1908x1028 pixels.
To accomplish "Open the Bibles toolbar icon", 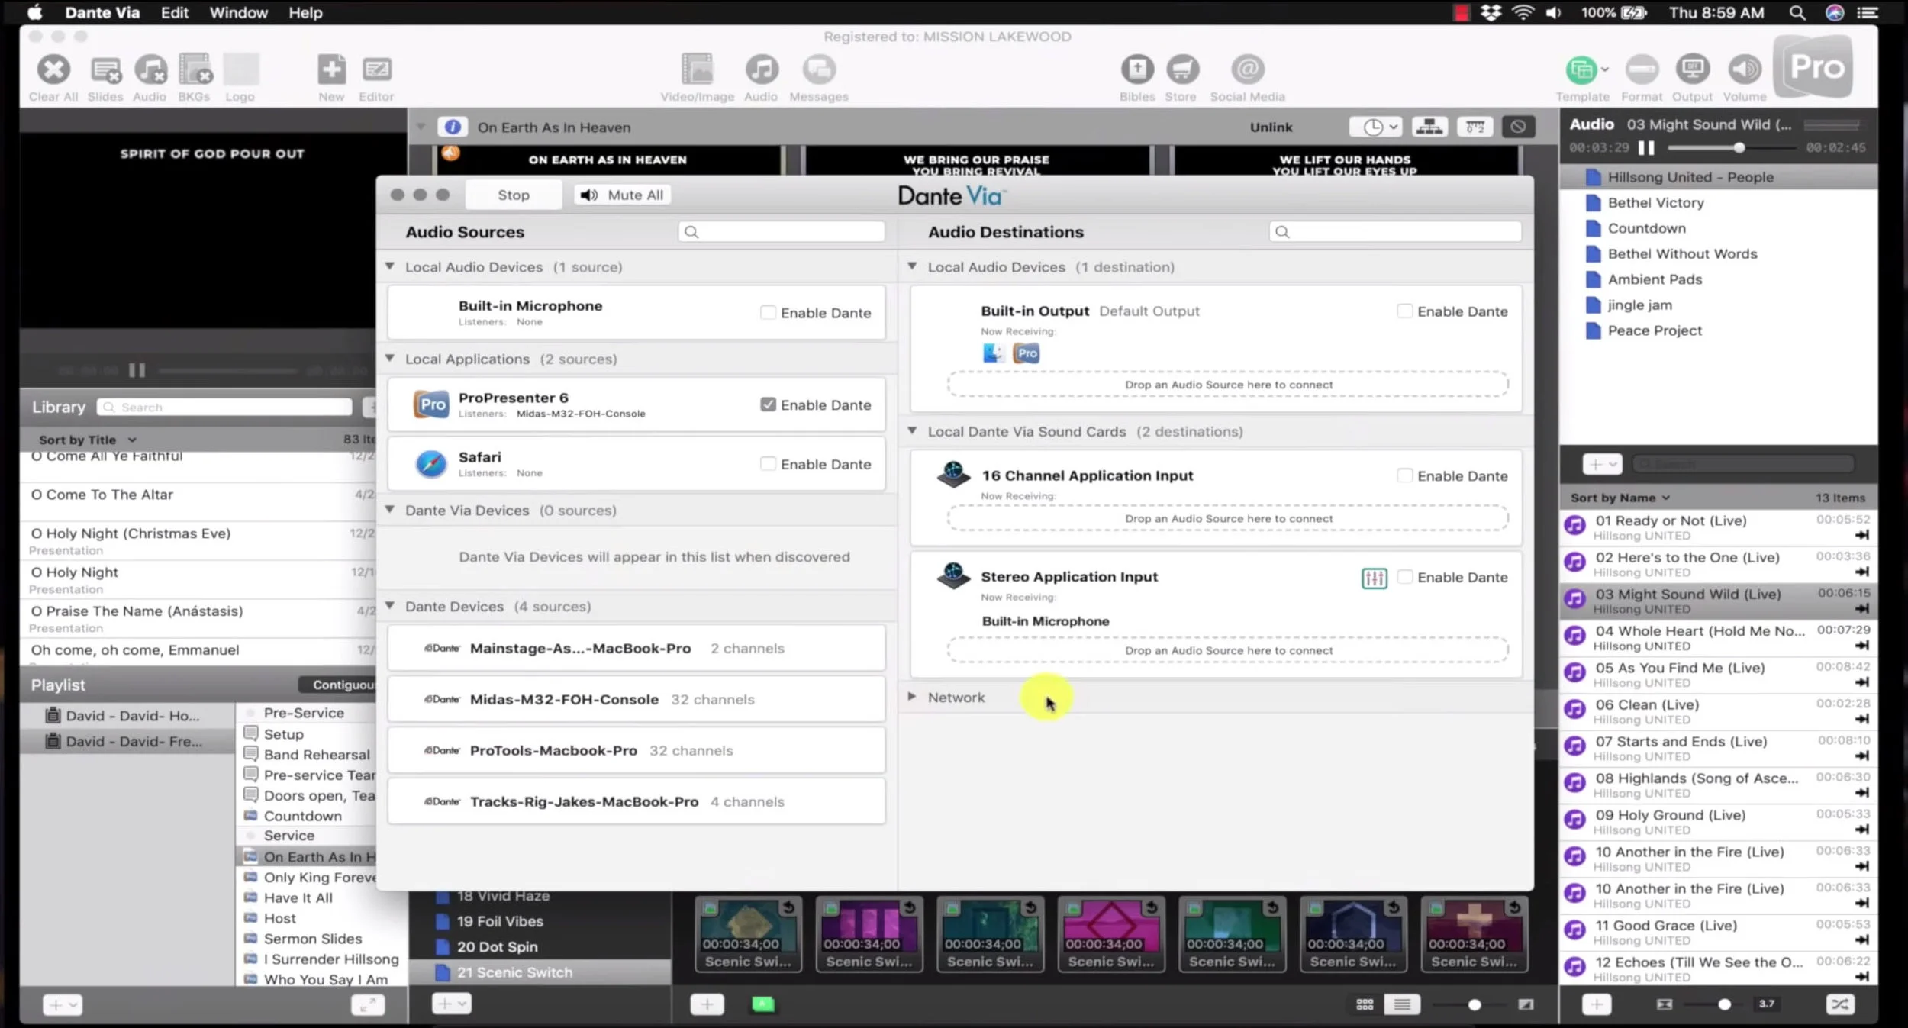I will tap(1136, 70).
